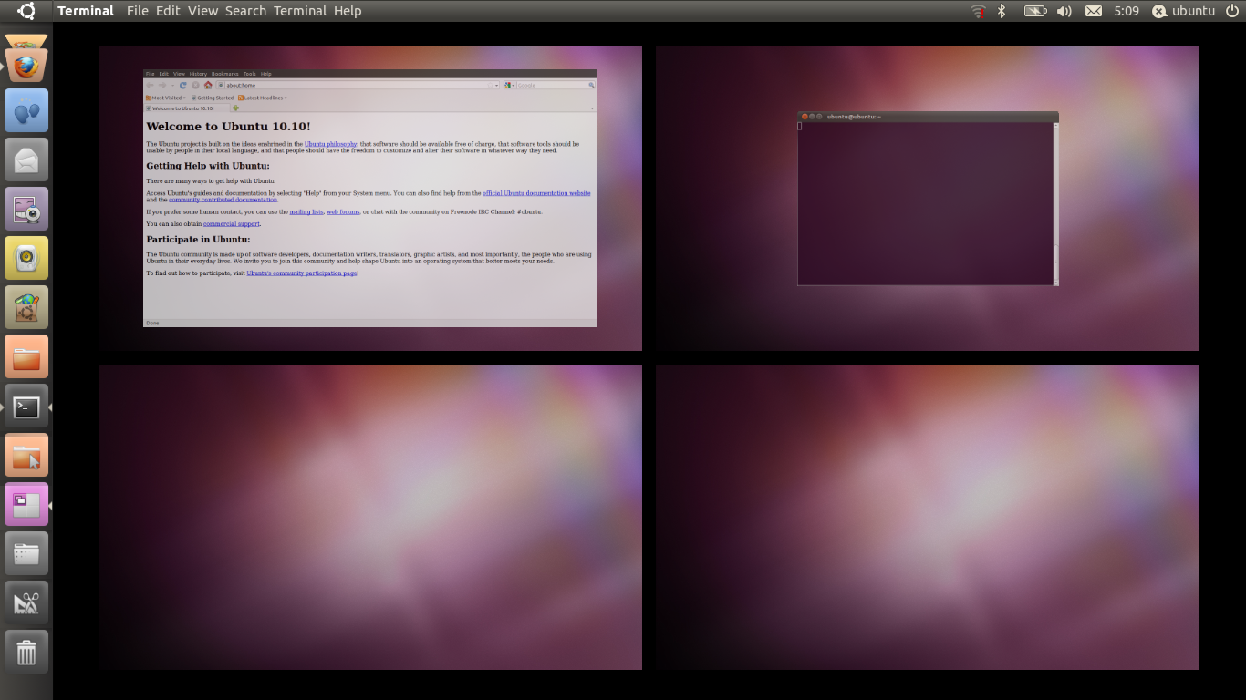The width and height of the screenshot is (1246, 700).
Task: Click Getting Started bookmark in Firefox
Action: (213, 98)
